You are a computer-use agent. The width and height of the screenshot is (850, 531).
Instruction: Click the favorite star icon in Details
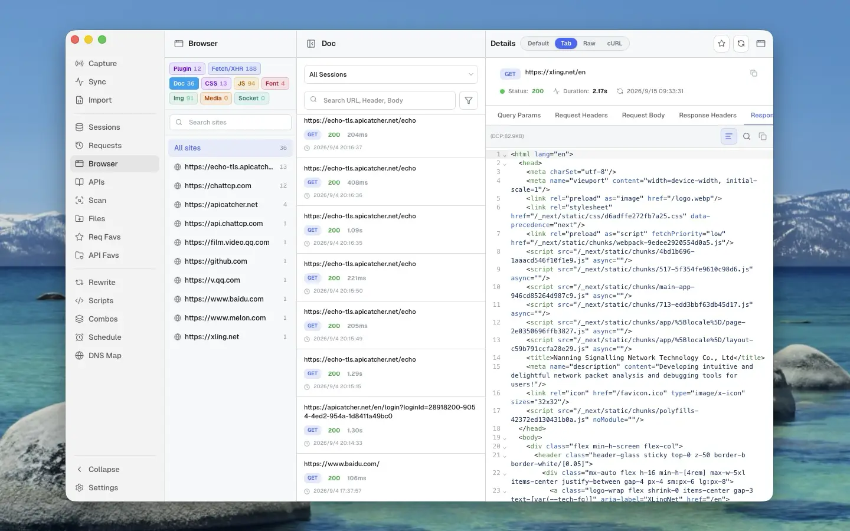721,44
